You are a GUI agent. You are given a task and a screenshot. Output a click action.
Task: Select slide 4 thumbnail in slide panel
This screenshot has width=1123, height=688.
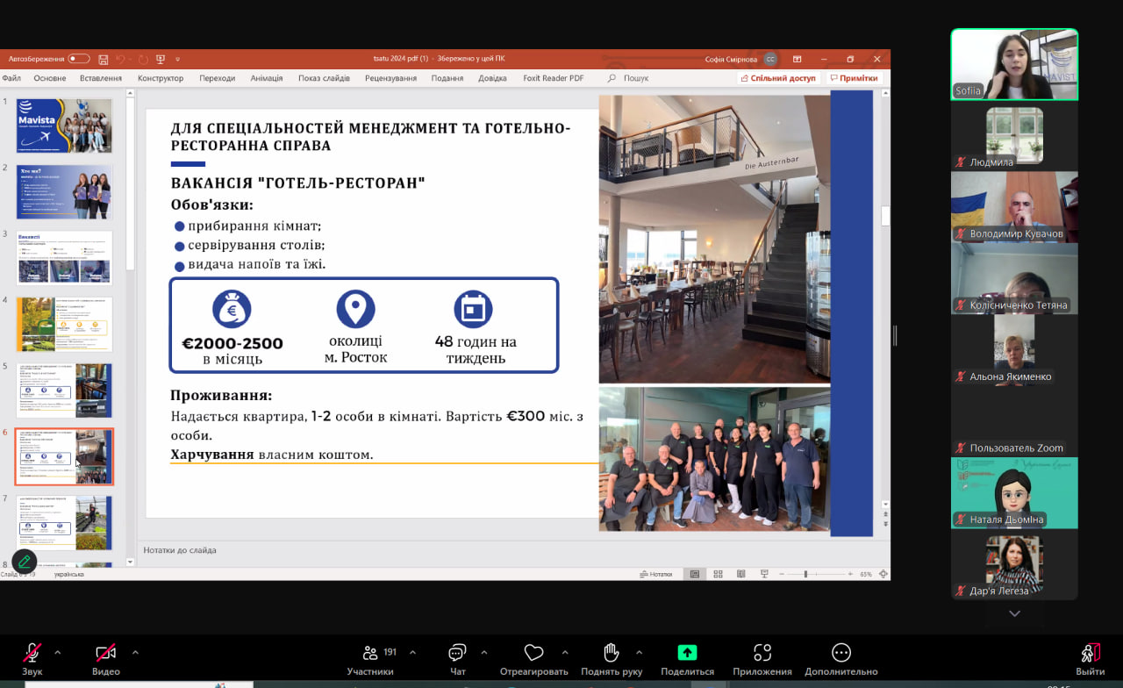[64, 324]
